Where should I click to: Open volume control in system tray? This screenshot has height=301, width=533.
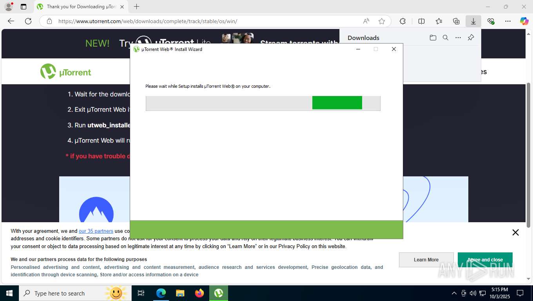tap(473, 293)
